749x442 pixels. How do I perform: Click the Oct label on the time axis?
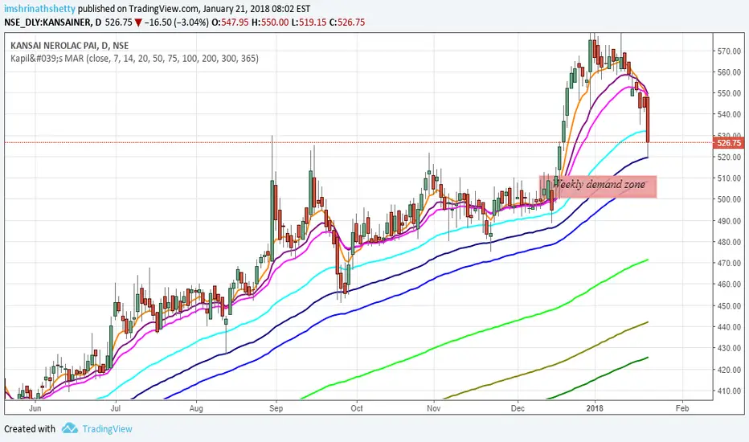point(356,408)
